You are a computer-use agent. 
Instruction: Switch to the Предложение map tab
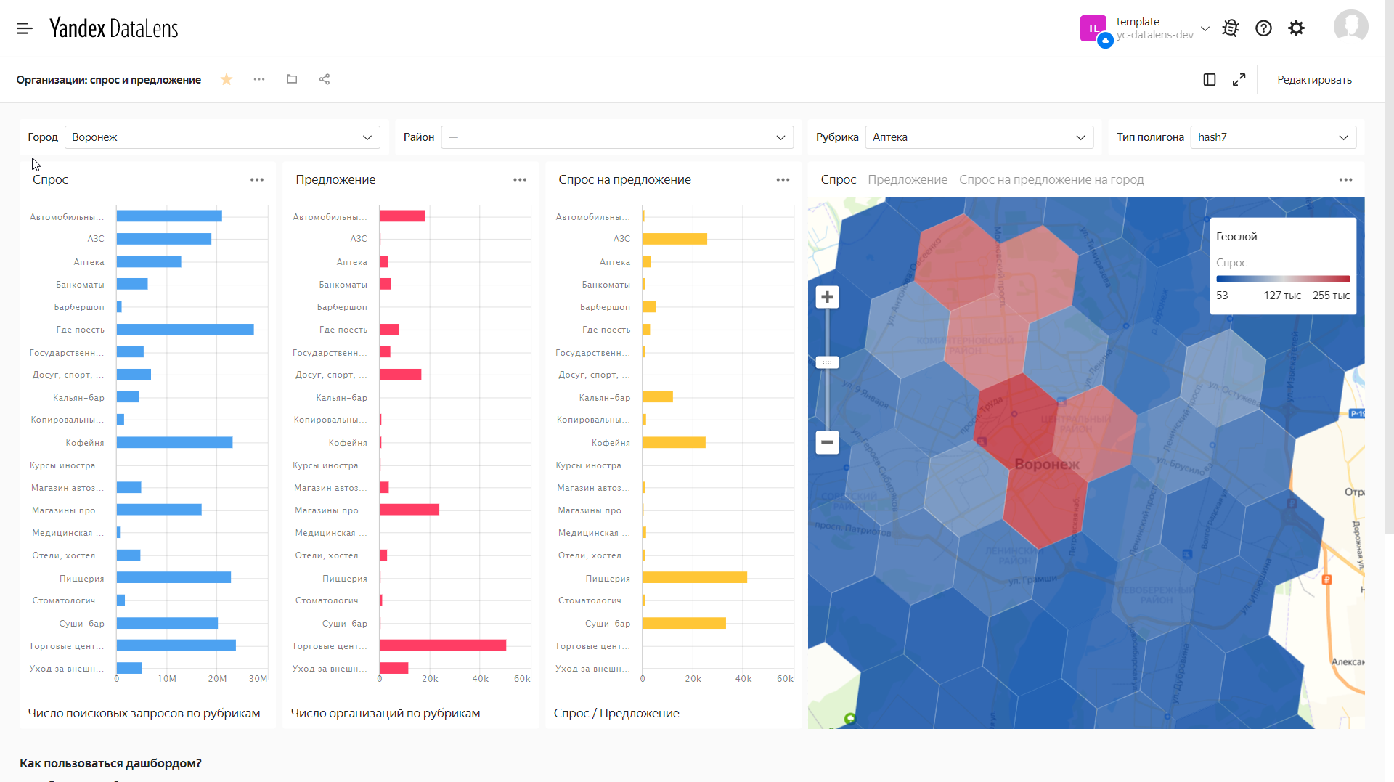click(908, 179)
